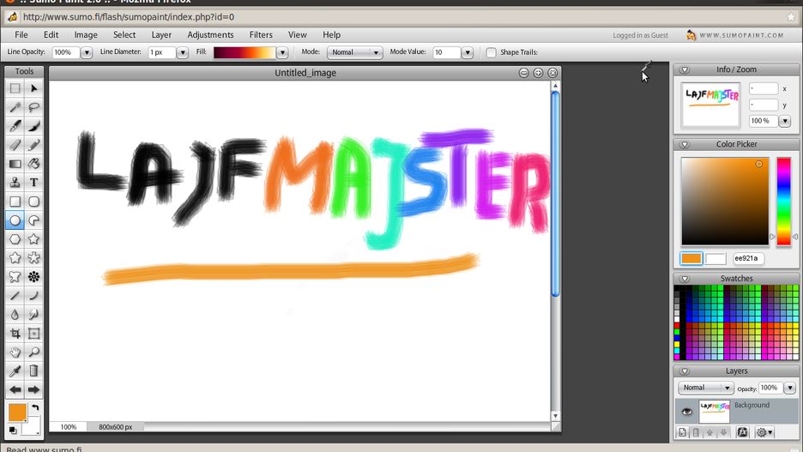The width and height of the screenshot is (803, 452).
Task: Visit the www.sumopaint.com link
Action: tap(741, 35)
